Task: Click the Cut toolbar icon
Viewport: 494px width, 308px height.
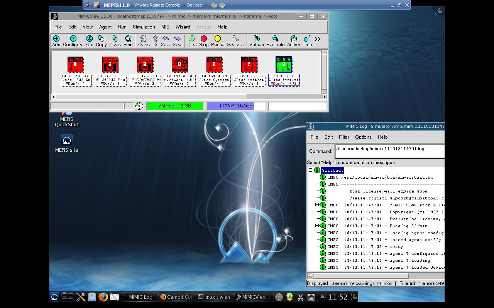Action: 90,41
